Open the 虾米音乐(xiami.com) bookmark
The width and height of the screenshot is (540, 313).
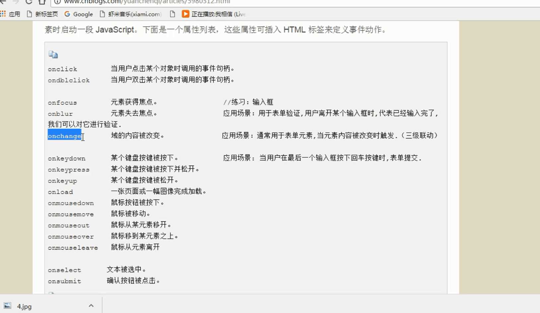click(130, 14)
